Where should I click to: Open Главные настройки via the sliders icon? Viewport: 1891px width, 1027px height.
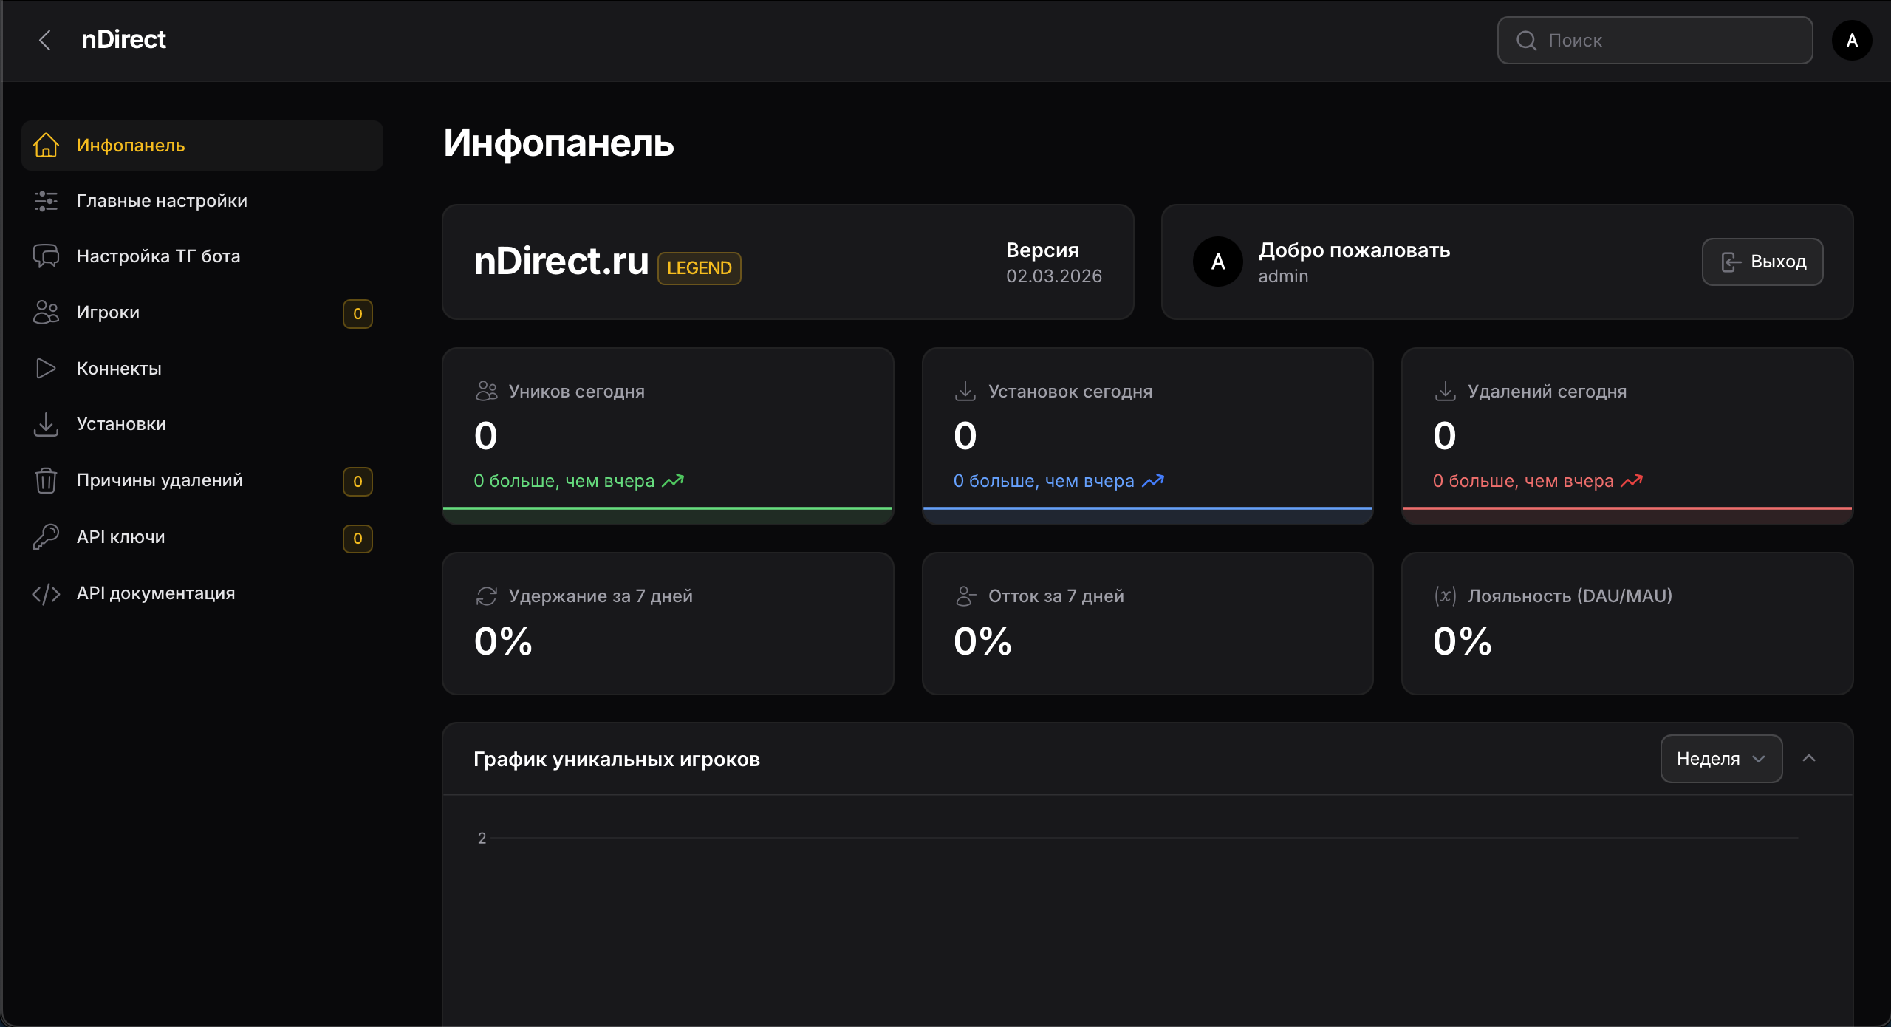46,200
